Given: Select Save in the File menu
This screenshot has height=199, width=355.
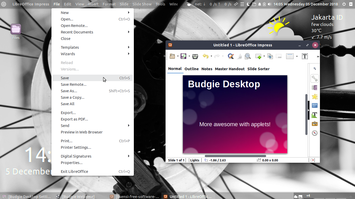Looking at the screenshot, I should 93,78.
